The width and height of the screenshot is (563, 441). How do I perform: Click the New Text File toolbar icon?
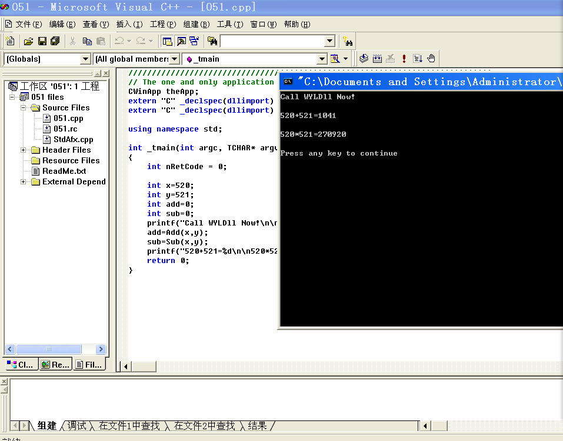click(11, 41)
